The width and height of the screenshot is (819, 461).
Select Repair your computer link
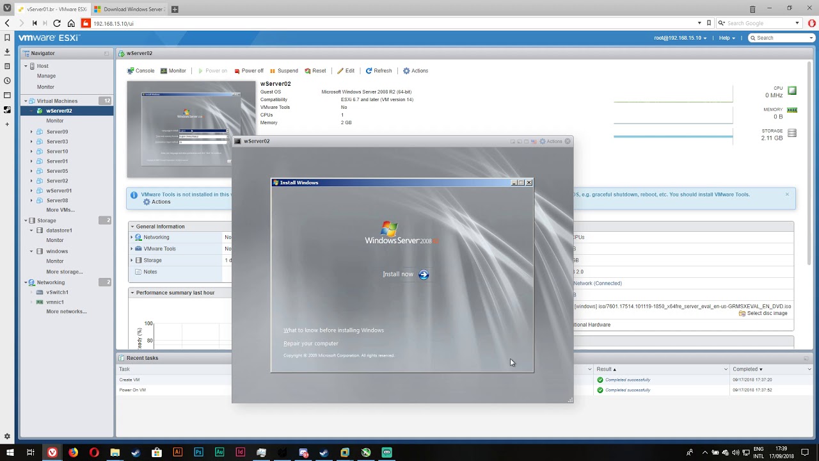[310, 344]
